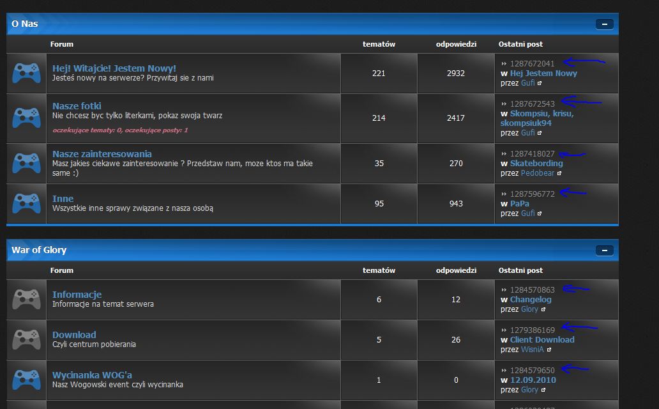Click external icon after WisniA

pyautogui.click(x=549, y=350)
